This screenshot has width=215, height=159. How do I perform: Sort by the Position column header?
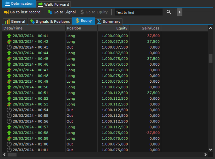pyautogui.click(x=82, y=28)
